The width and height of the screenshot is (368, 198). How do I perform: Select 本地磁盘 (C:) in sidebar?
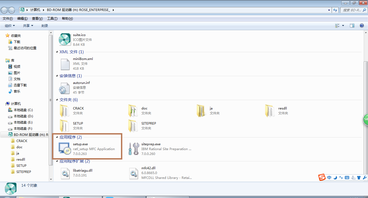[23, 110]
